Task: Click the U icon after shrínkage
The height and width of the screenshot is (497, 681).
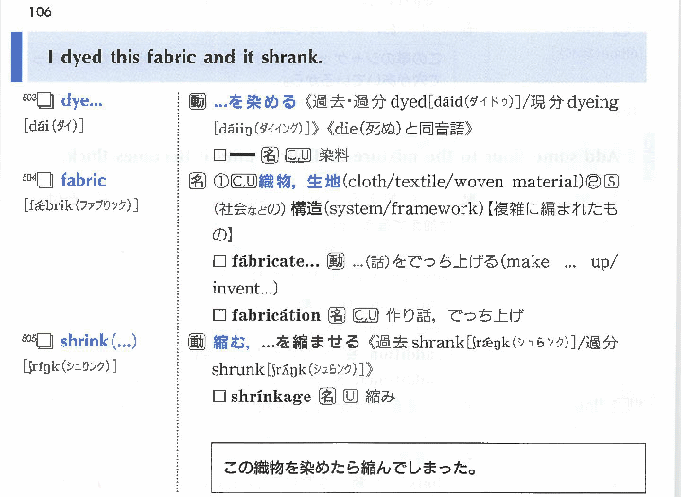Action: pos(349,397)
